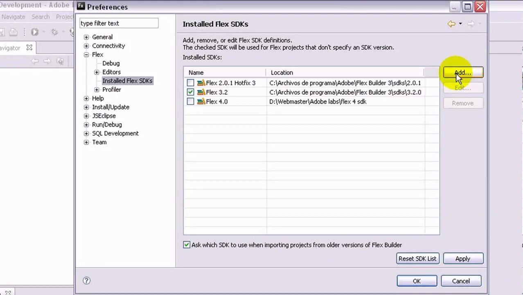Image resolution: width=523 pixels, height=295 pixels.
Task: Expand the Connectivity tree node
Action: [86, 46]
